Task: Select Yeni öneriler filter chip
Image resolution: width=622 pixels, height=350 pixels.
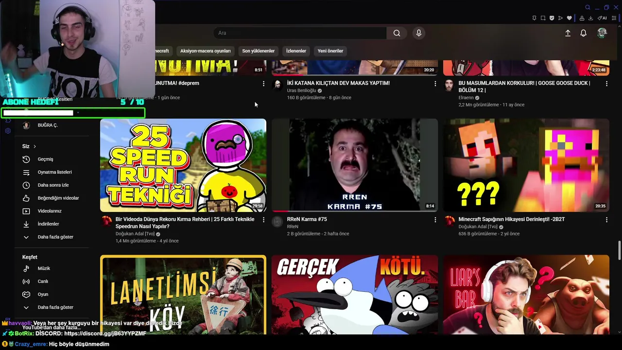Action: [330, 51]
